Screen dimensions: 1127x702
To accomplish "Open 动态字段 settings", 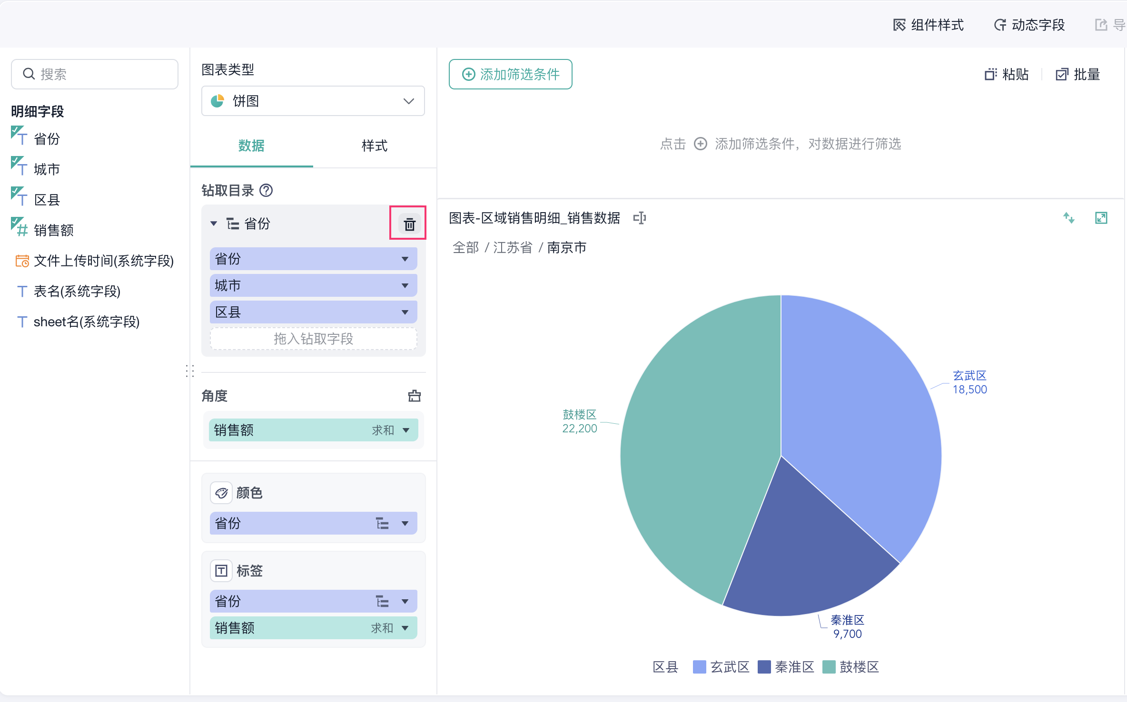I will point(1029,25).
